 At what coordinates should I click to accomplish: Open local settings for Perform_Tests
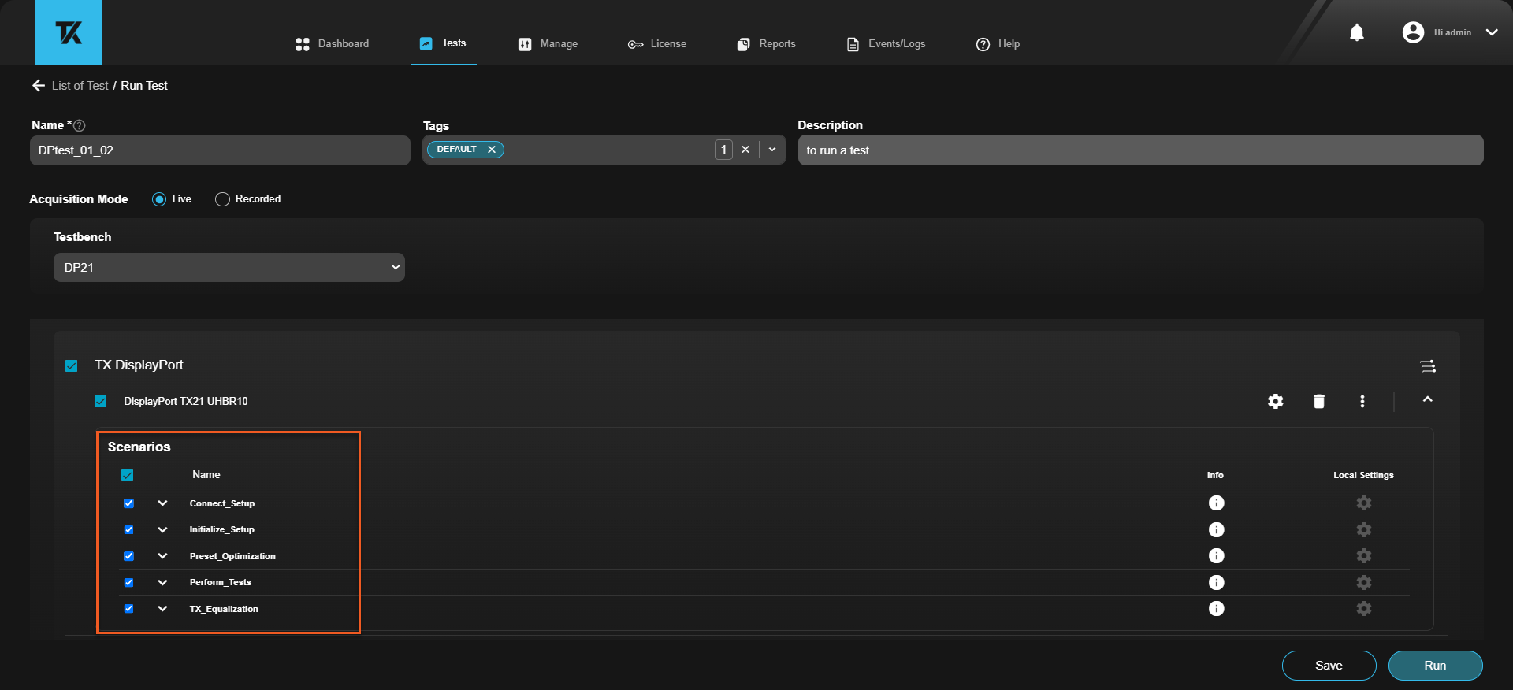(x=1363, y=583)
